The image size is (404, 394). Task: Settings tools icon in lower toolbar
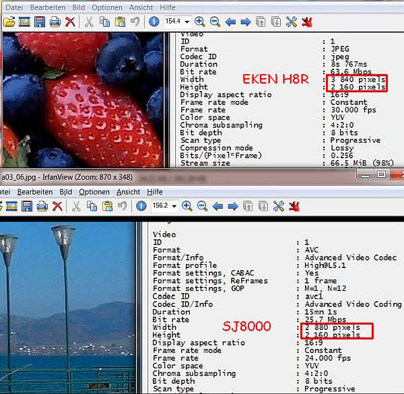coord(279,206)
